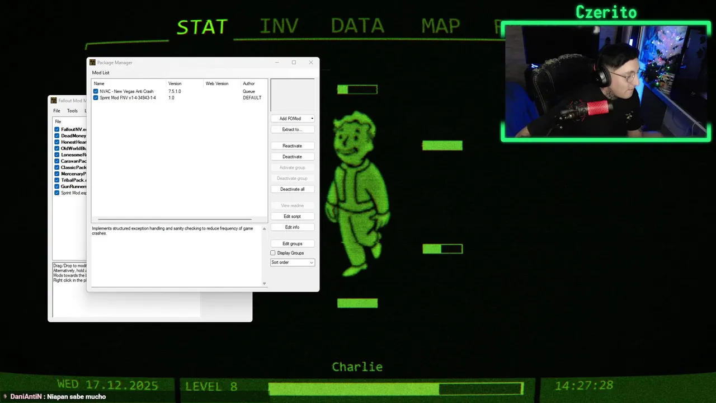Click the mod list horizontal scrollbar
This screenshot has width=716, height=403.
[175, 219]
